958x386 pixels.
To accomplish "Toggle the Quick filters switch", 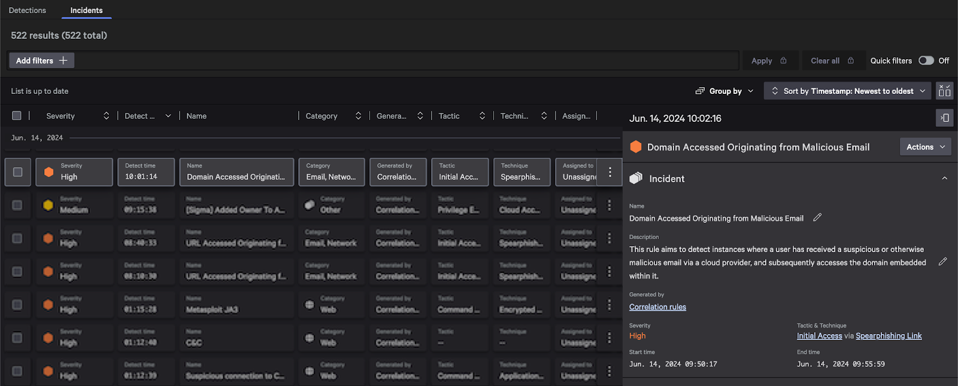I will [926, 60].
